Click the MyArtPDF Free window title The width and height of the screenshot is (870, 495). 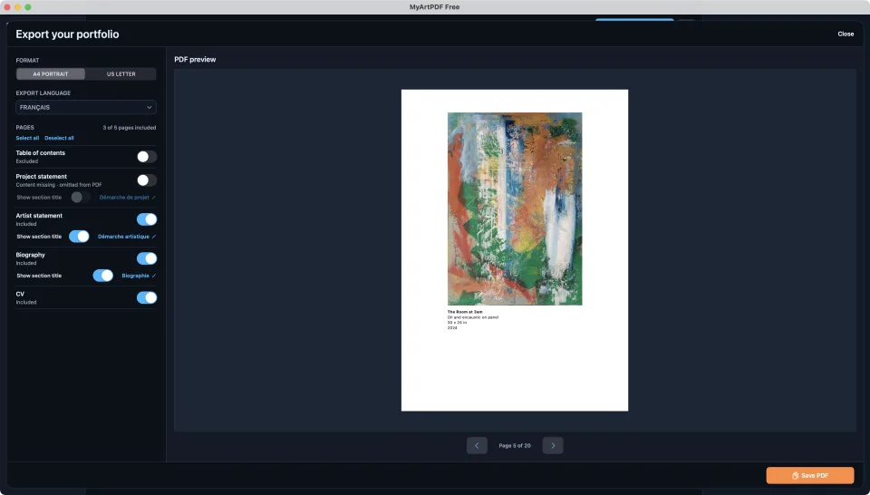tap(434, 7)
